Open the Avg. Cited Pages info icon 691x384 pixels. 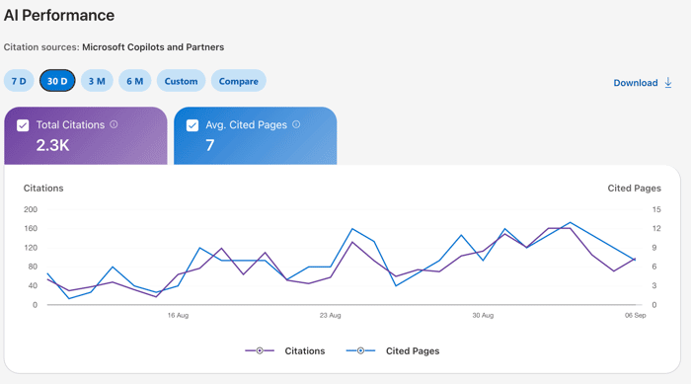tap(296, 124)
